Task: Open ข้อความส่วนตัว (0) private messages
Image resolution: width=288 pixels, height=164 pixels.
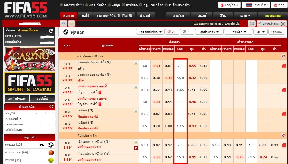Action: pos(271,24)
